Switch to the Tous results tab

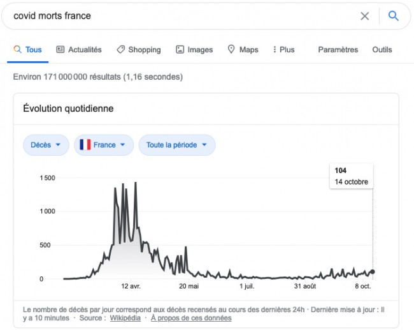point(28,50)
